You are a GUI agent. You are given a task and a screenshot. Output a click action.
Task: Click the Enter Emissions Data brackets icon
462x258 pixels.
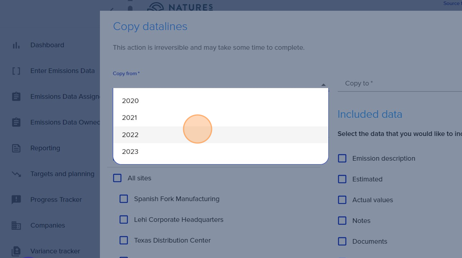click(16, 71)
